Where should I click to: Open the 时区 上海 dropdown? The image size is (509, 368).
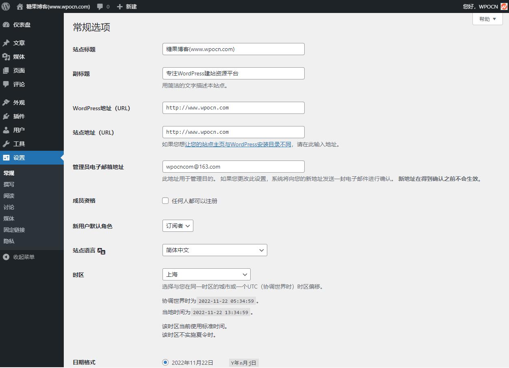pyautogui.click(x=206, y=274)
